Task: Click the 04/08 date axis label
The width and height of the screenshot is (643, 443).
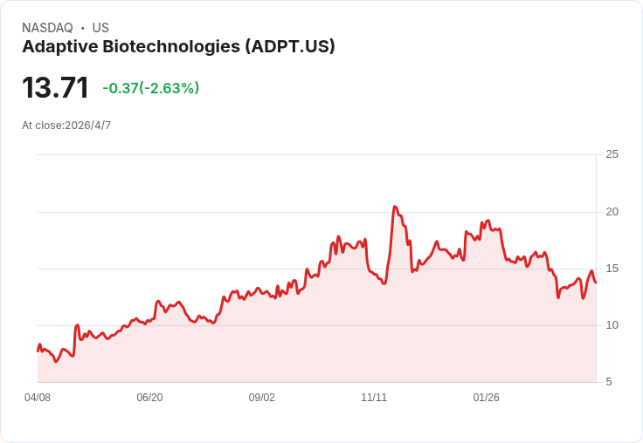Action: pos(38,398)
